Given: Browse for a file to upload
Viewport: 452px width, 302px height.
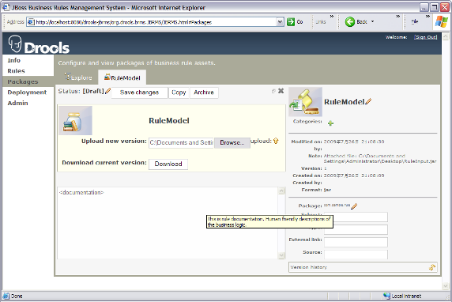Looking at the screenshot, I should [x=232, y=143].
